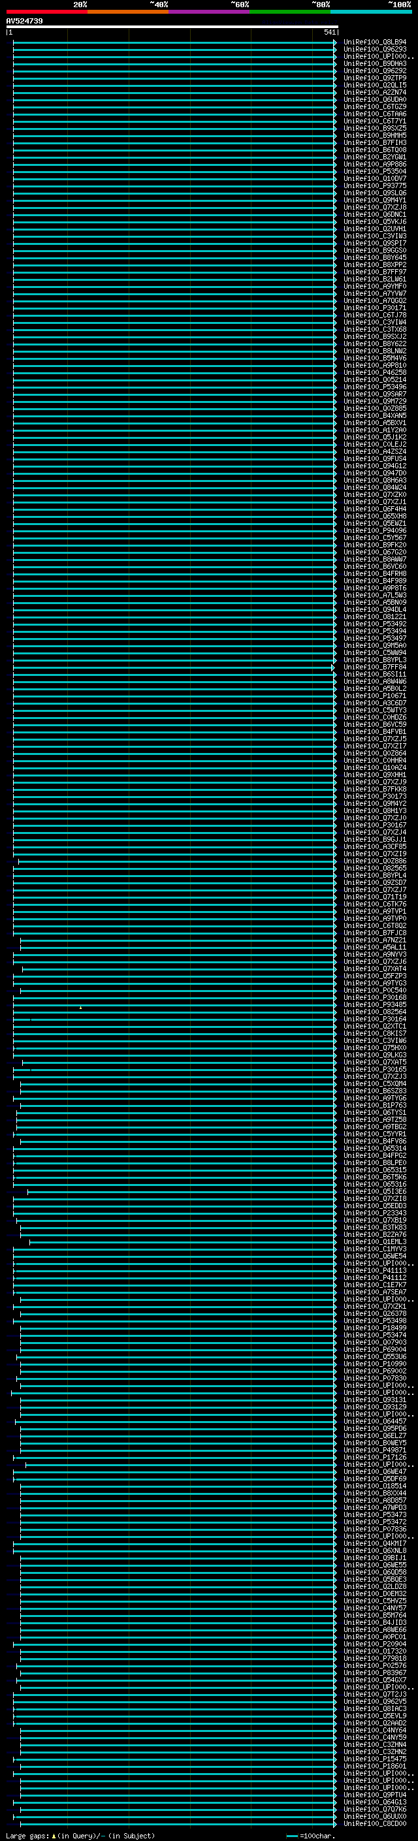Click the orange ~40% identity legend segment

[x=128, y=12]
